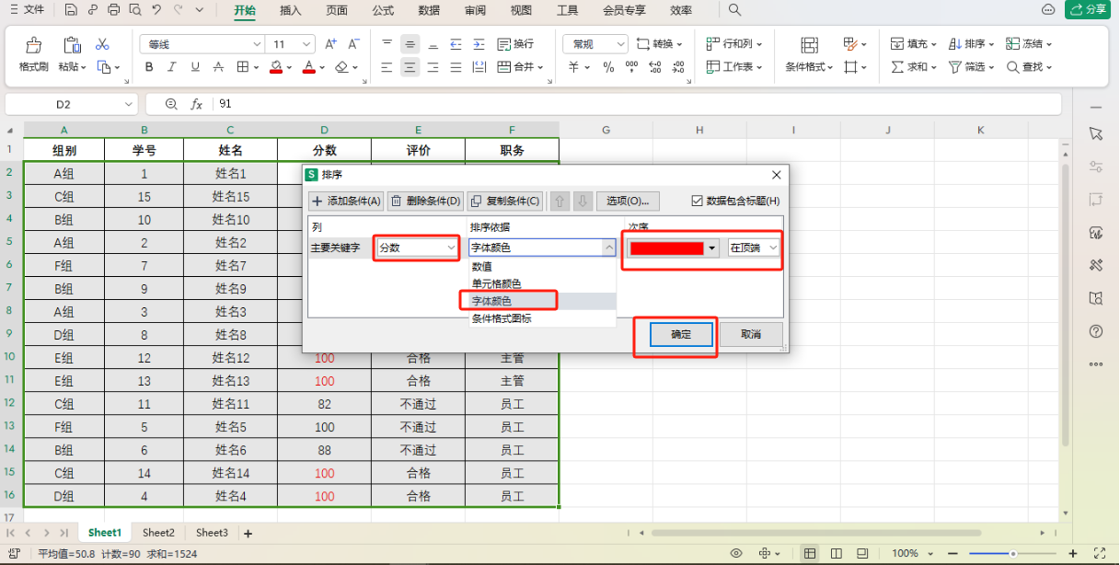The height and width of the screenshot is (565, 1120).
Task: Click the selection pointer sidebar icon
Action: click(1095, 134)
